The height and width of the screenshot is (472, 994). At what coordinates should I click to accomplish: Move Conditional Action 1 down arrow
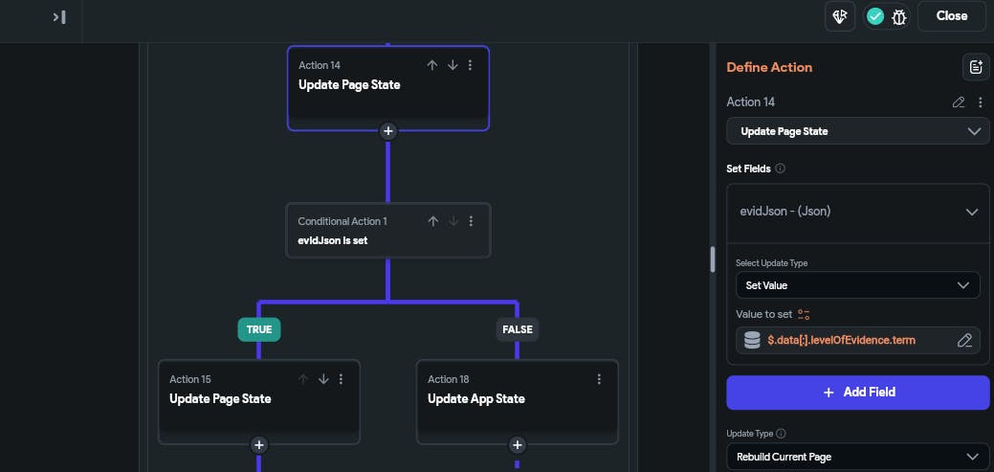pyautogui.click(x=453, y=221)
